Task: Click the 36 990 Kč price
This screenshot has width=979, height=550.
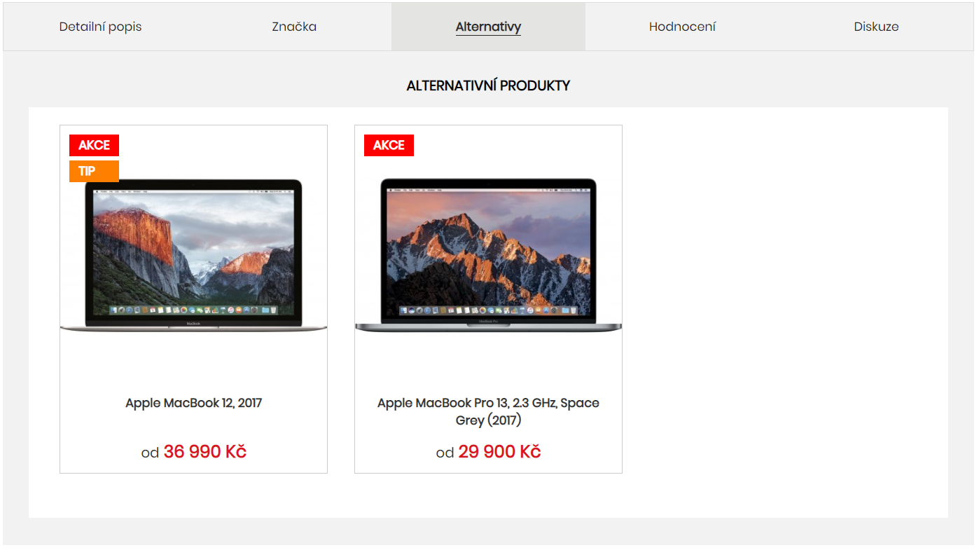Action: pos(205,452)
